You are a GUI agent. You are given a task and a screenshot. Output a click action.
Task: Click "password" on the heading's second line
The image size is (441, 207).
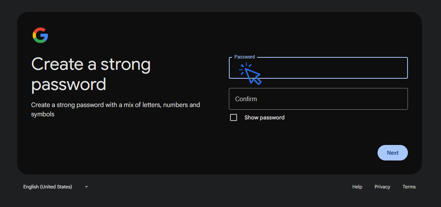pyautogui.click(x=69, y=85)
